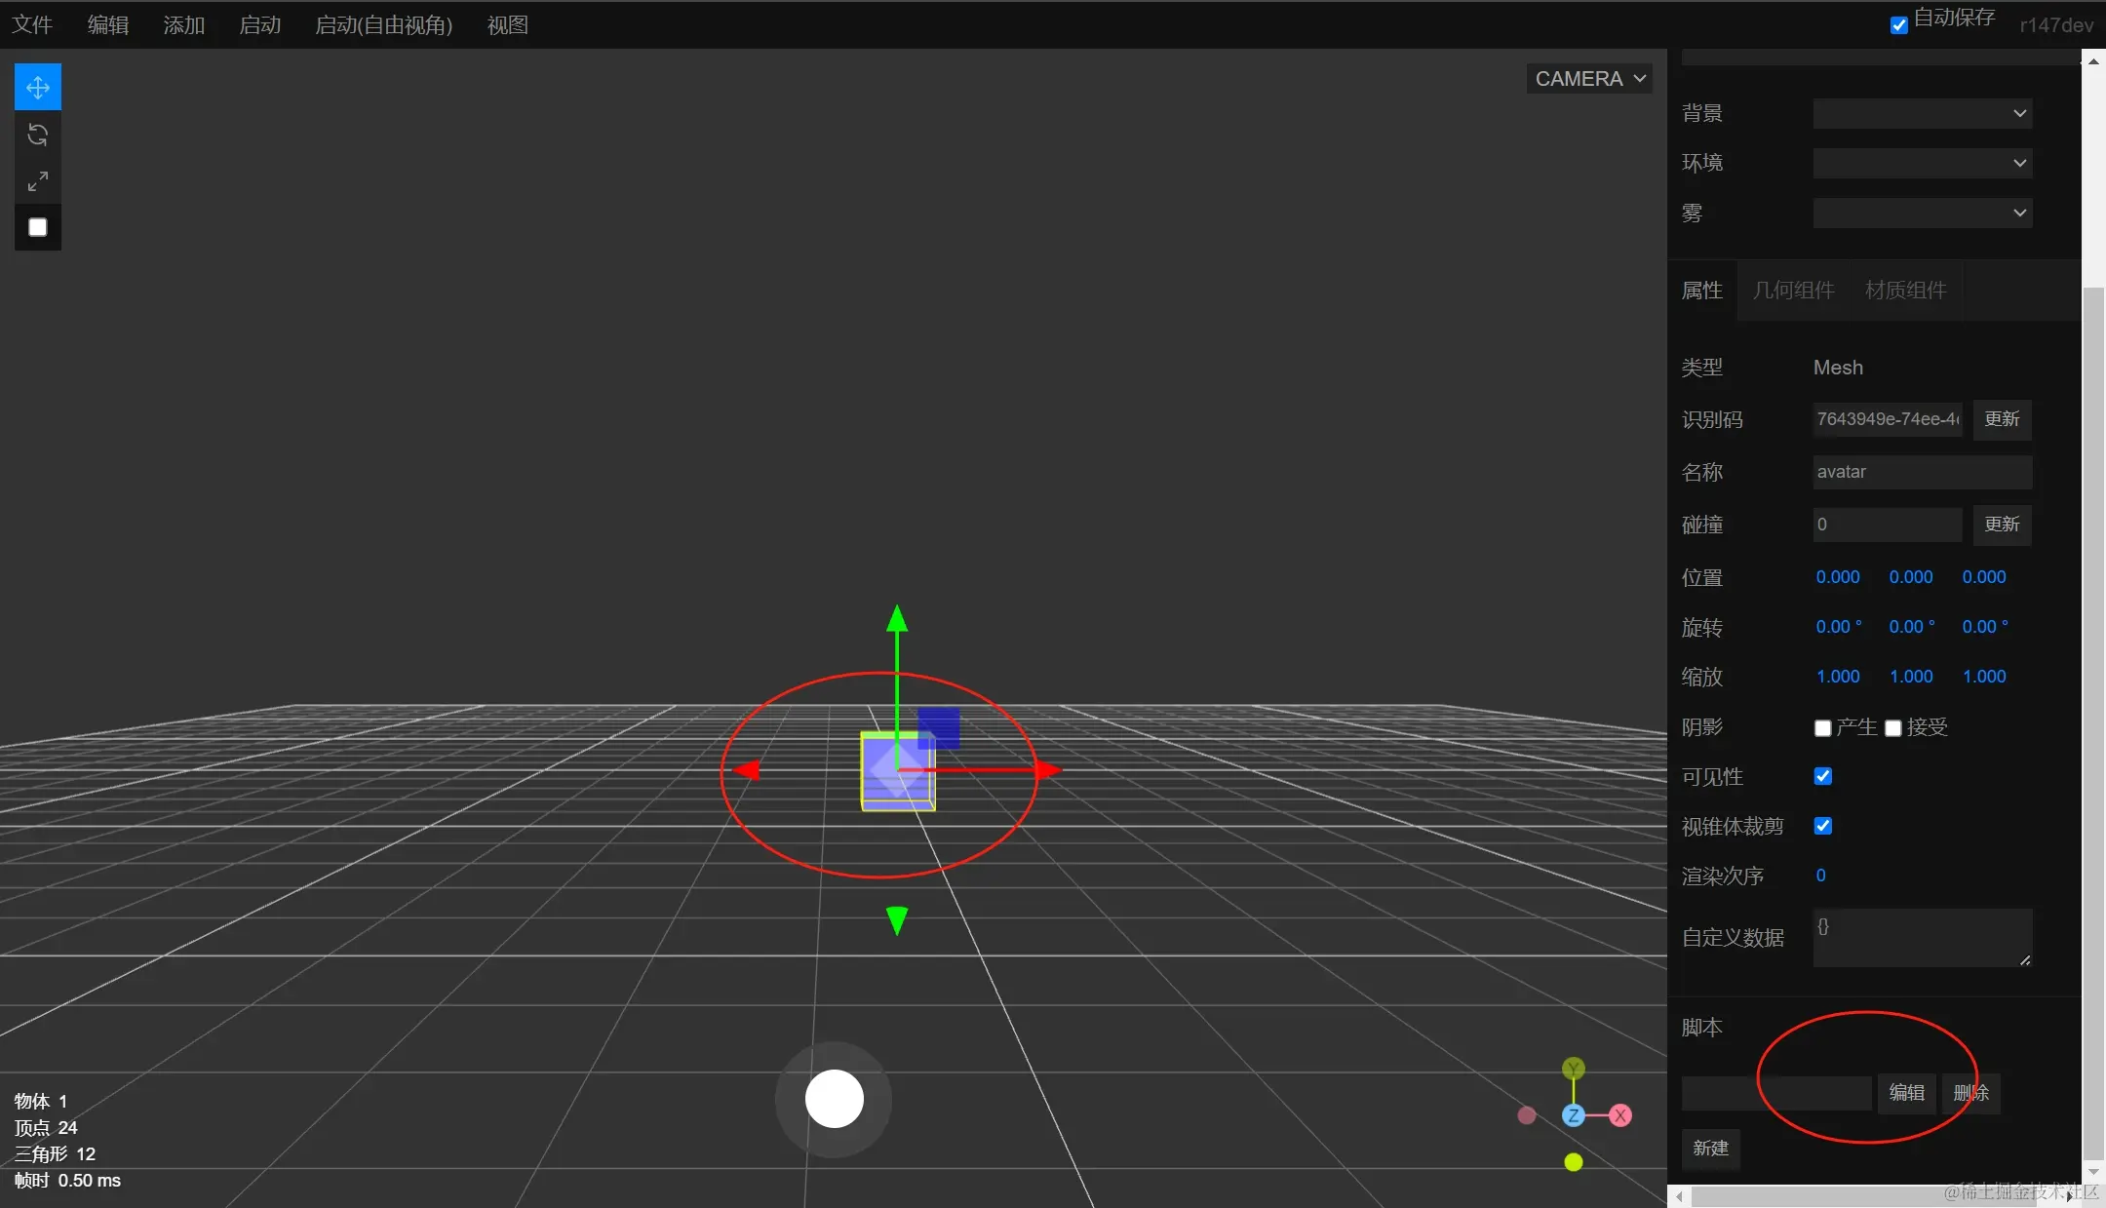Viewport: 2106px width, 1208px height.
Task: Click the 新建 new script button
Action: [1710, 1149]
